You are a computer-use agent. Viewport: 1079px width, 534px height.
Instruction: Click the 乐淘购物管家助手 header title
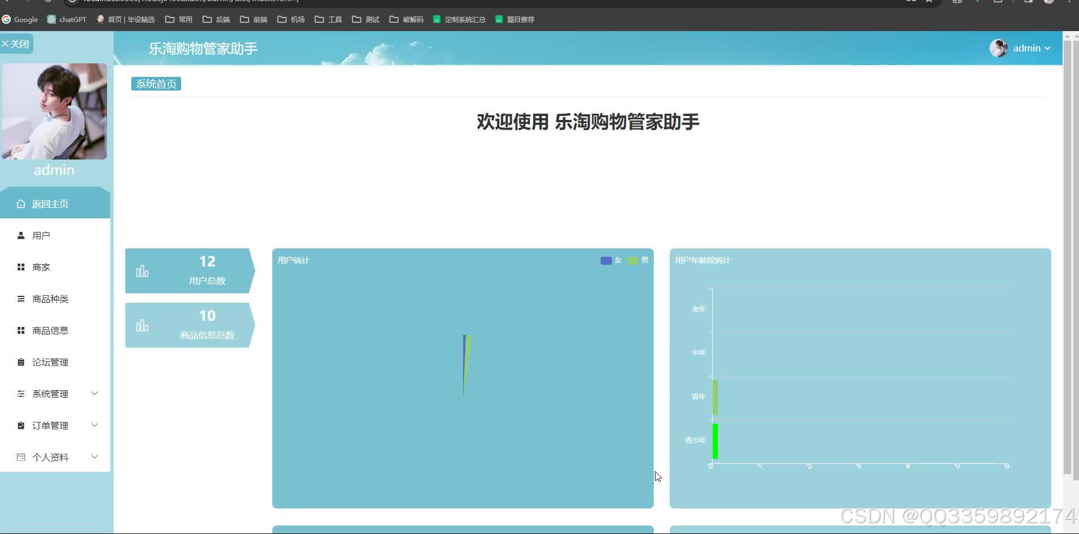(203, 49)
